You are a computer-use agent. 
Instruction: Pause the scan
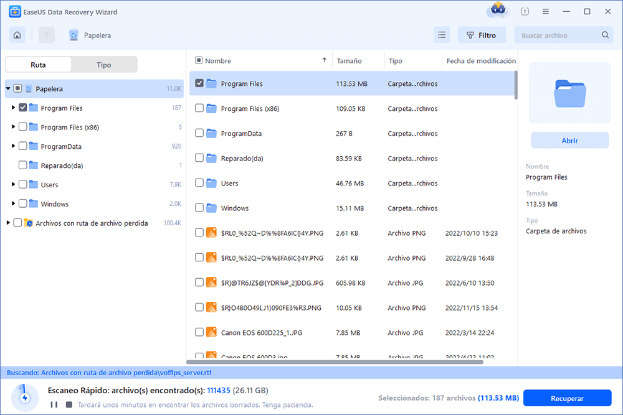54,404
